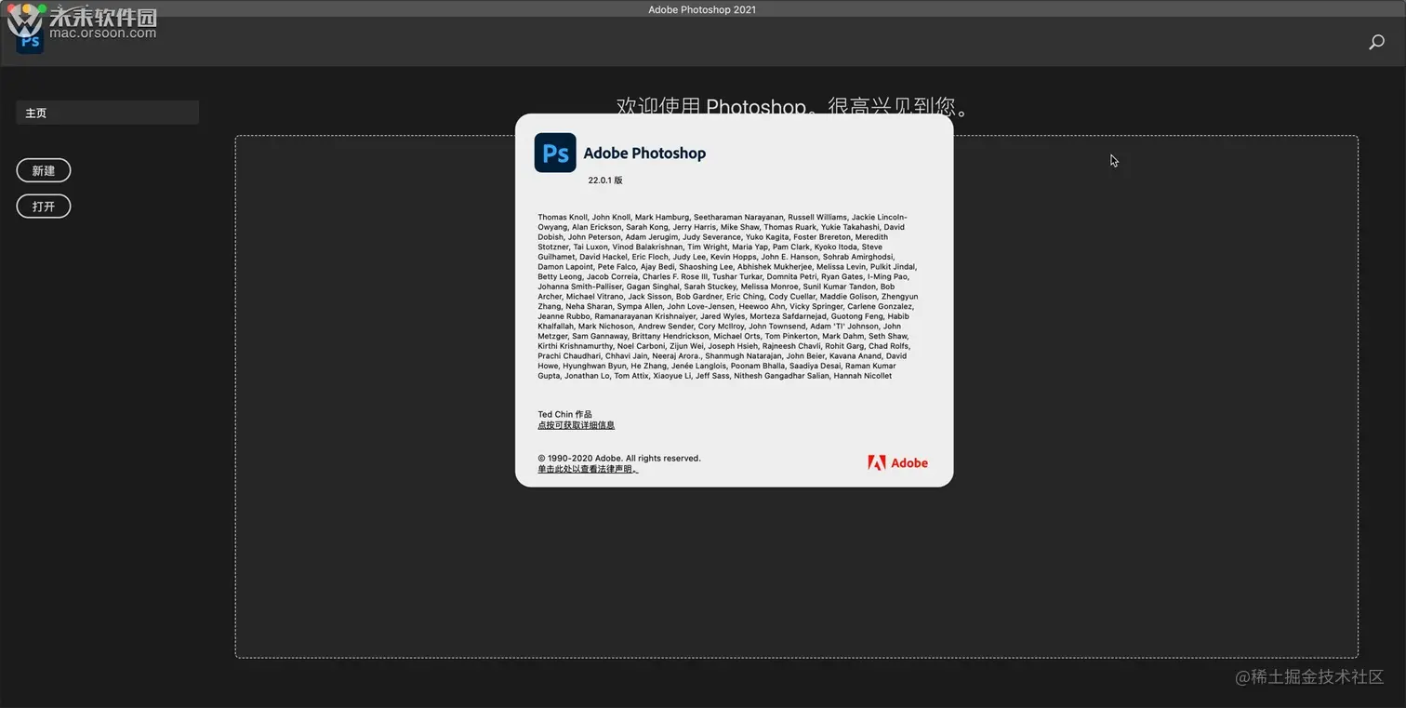Click the Ted Chin 作品 credit text
This screenshot has height=708, width=1406.
pyautogui.click(x=564, y=414)
